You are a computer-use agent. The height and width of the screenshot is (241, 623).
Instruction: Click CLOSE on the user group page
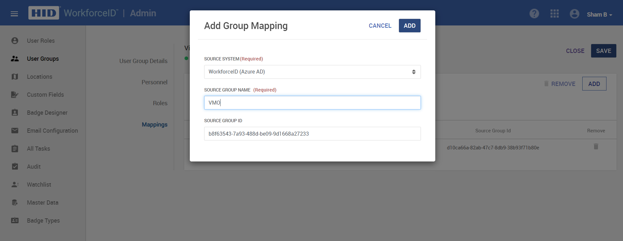tap(575, 51)
